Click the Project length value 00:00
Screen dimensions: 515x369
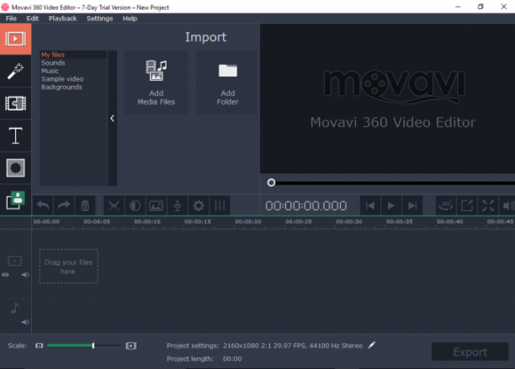(232, 359)
